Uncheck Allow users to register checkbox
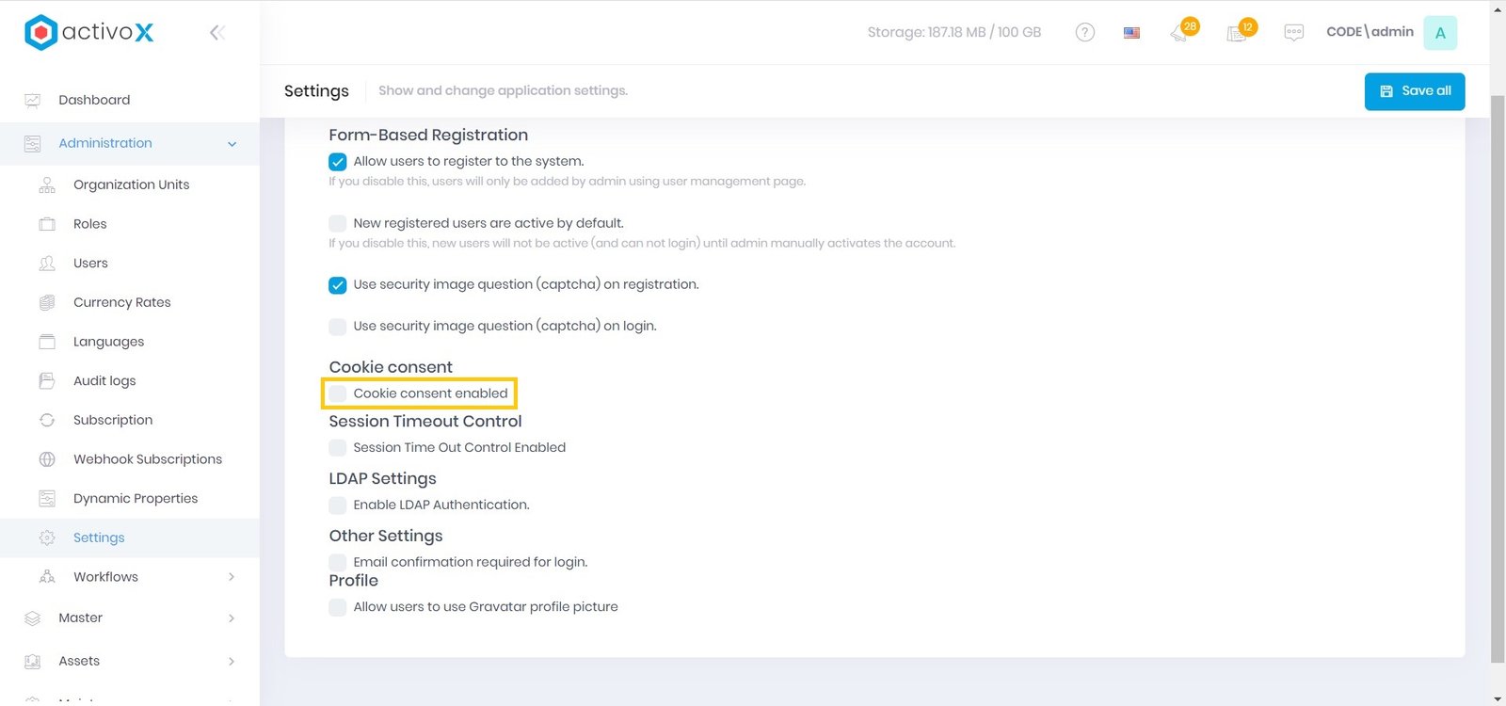Image resolution: width=1506 pixels, height=706 pixels. (338, 162)
